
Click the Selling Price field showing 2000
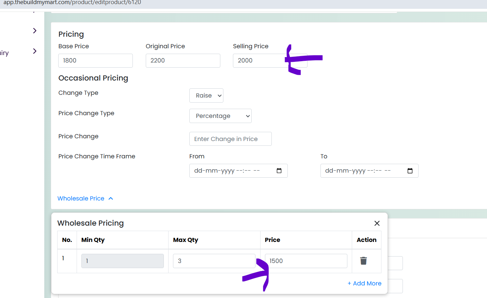[270, 60]
